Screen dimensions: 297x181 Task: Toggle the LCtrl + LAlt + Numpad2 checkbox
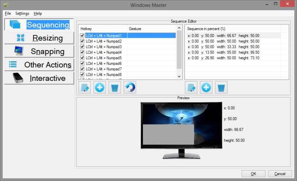[x=82, y=41]
